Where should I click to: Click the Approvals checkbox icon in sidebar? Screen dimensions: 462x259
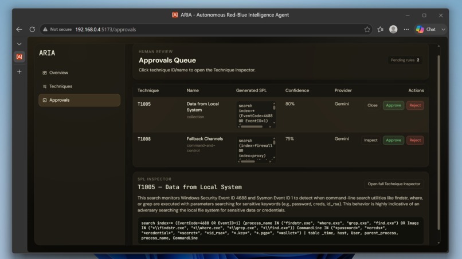[x=45, y=100]
